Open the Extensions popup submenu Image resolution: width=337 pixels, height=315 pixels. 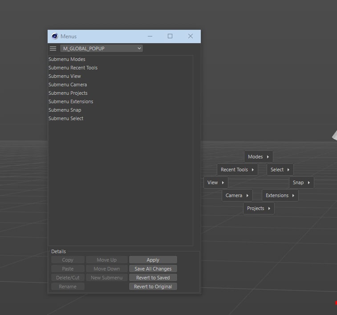click(280, 195)
